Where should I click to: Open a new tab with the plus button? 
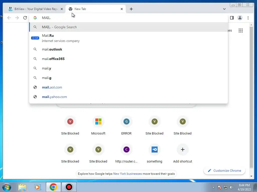click(131, 9)
